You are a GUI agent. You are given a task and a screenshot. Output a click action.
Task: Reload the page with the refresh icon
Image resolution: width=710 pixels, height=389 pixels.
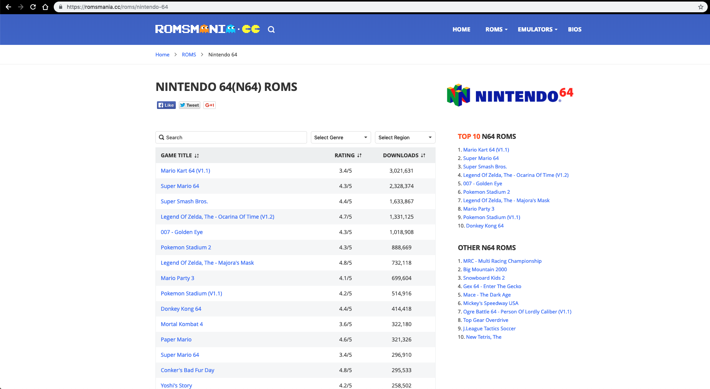(33, 7)
